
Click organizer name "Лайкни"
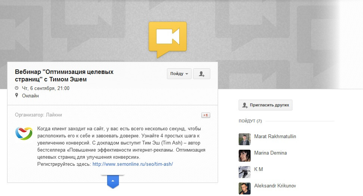pyautogui.click(x=55, y=115)
